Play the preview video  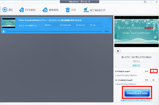pyautogui.click(x=118, y=51)
